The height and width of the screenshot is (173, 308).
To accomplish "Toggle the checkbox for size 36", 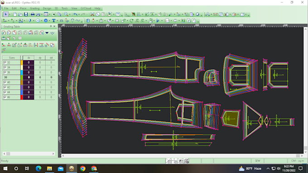I will point(5,72).
